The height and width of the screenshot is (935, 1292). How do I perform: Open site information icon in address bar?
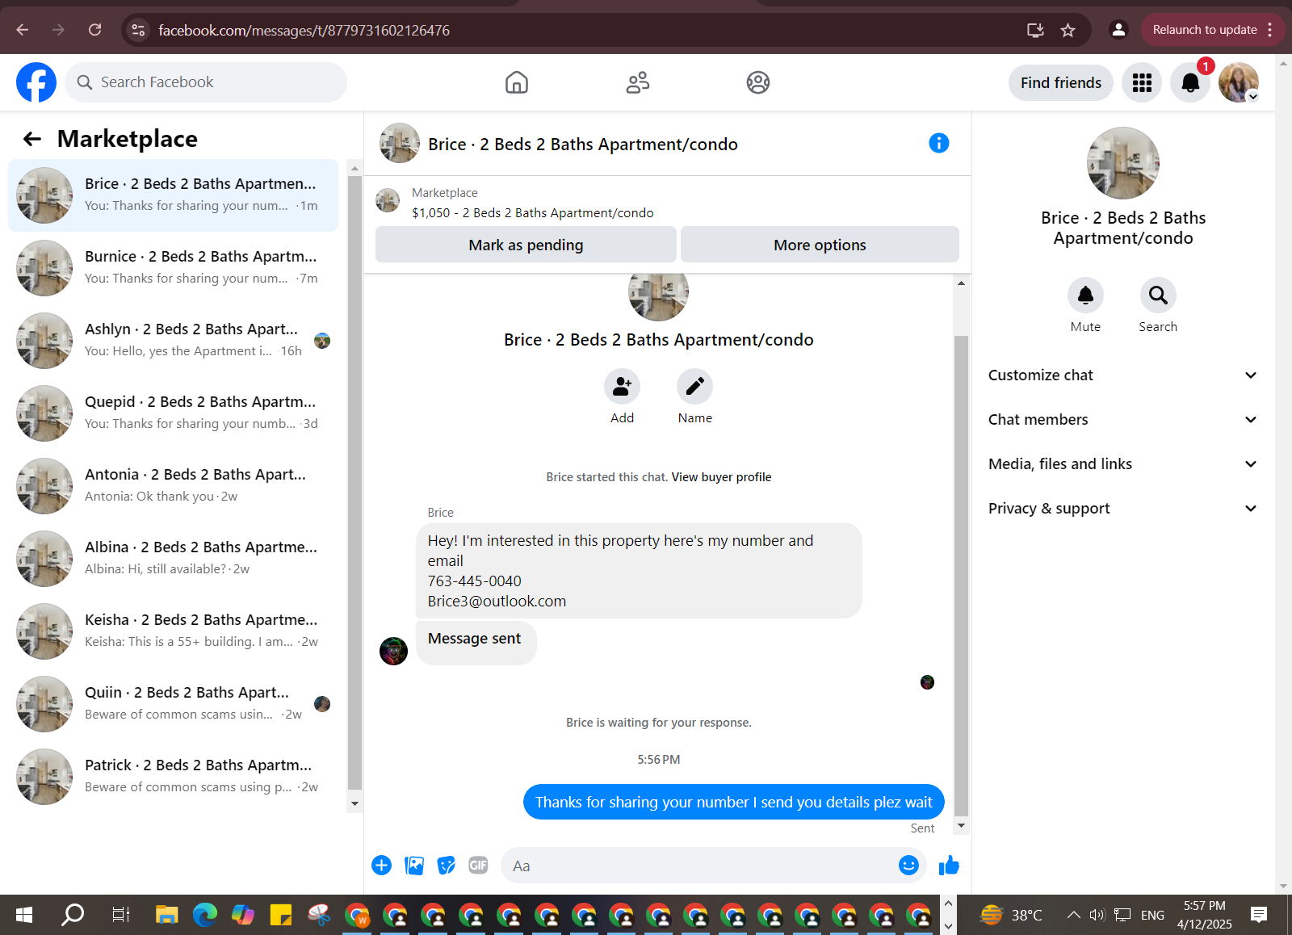(x=139, y=30)
